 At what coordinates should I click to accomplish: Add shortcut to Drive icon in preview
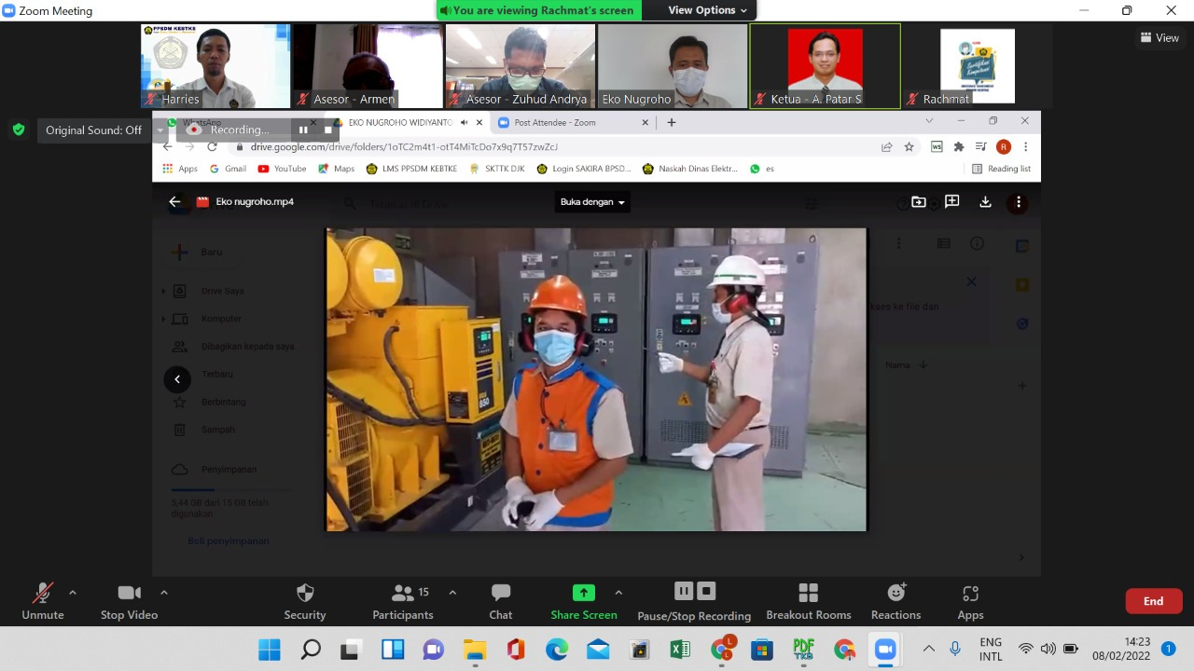[919, 201]
